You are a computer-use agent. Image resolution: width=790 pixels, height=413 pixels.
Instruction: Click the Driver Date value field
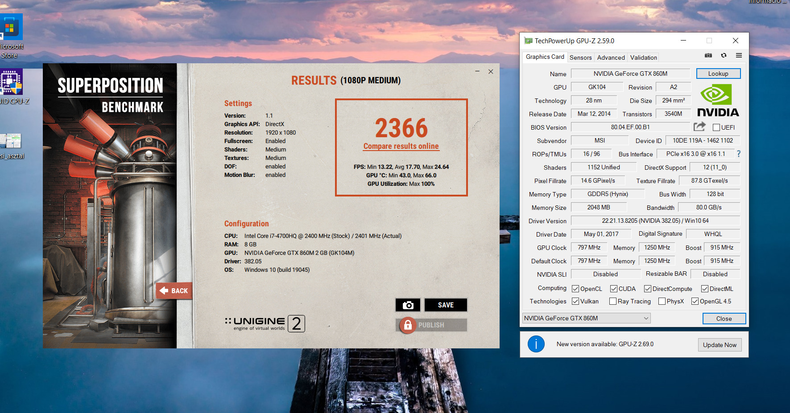point(601,234)
